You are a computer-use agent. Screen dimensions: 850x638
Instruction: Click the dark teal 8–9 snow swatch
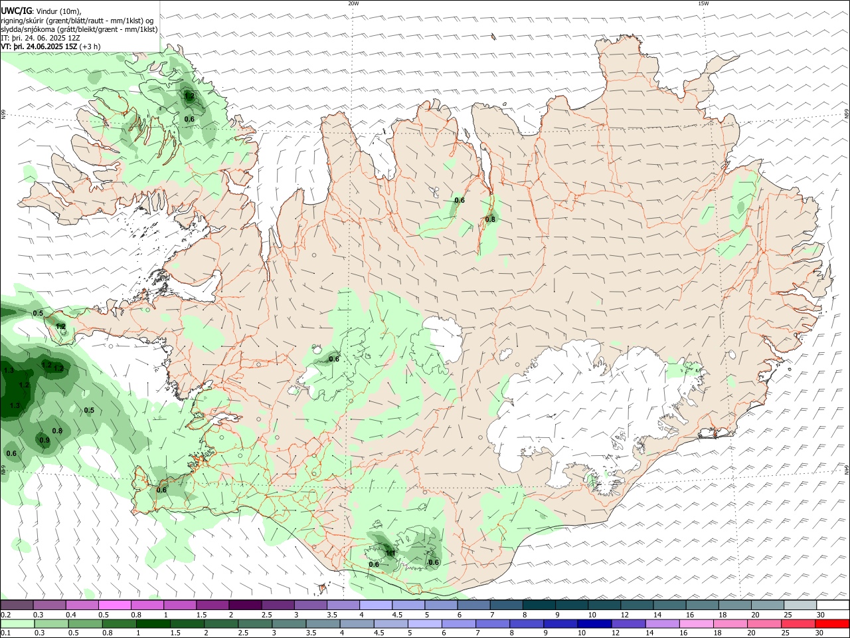[x=539, y=605]
